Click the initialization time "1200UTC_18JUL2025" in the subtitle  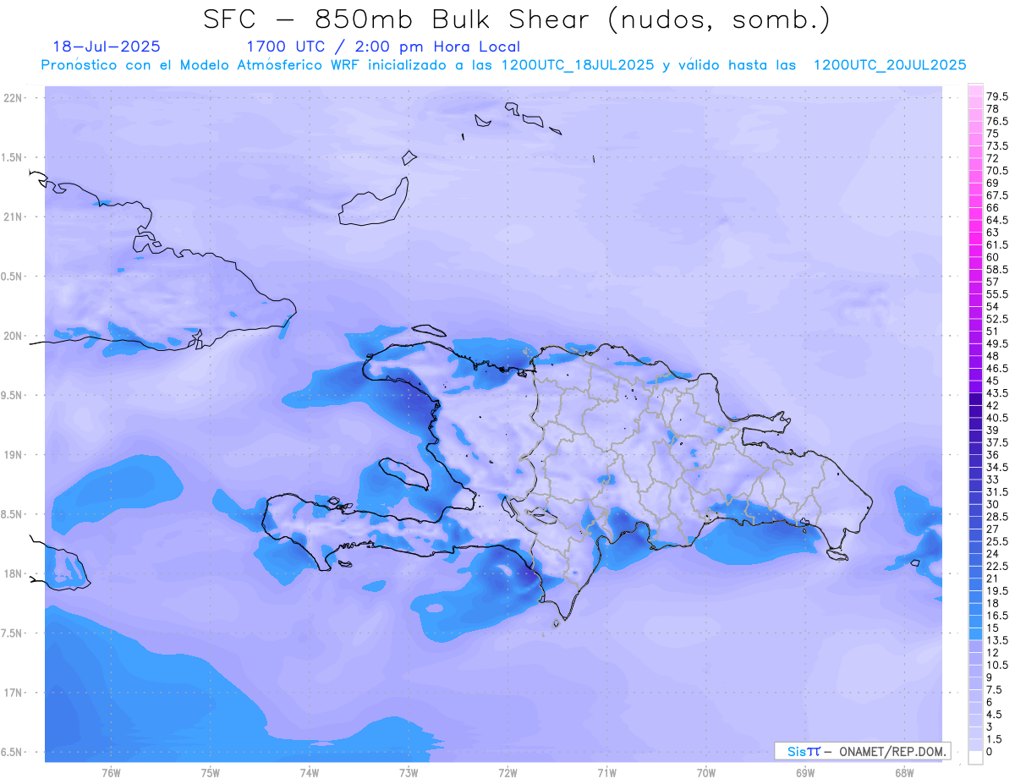[578, 65]
